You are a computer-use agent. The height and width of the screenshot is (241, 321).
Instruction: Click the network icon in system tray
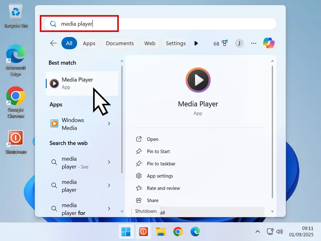270,232
